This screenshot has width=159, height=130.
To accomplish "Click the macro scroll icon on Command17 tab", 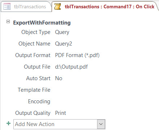I will (58, 6).
